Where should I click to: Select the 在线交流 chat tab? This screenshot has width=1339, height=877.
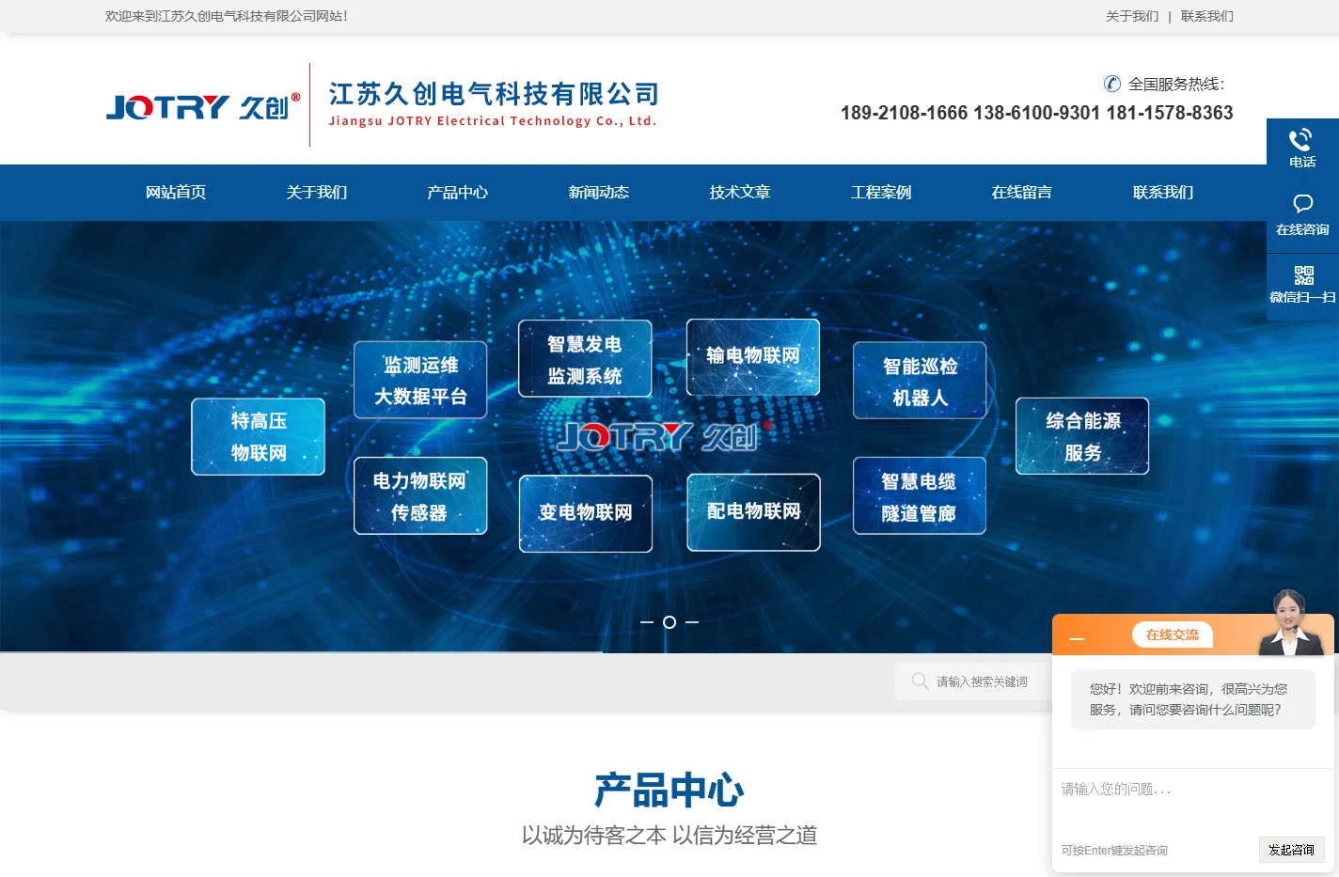pos(1173,635)
